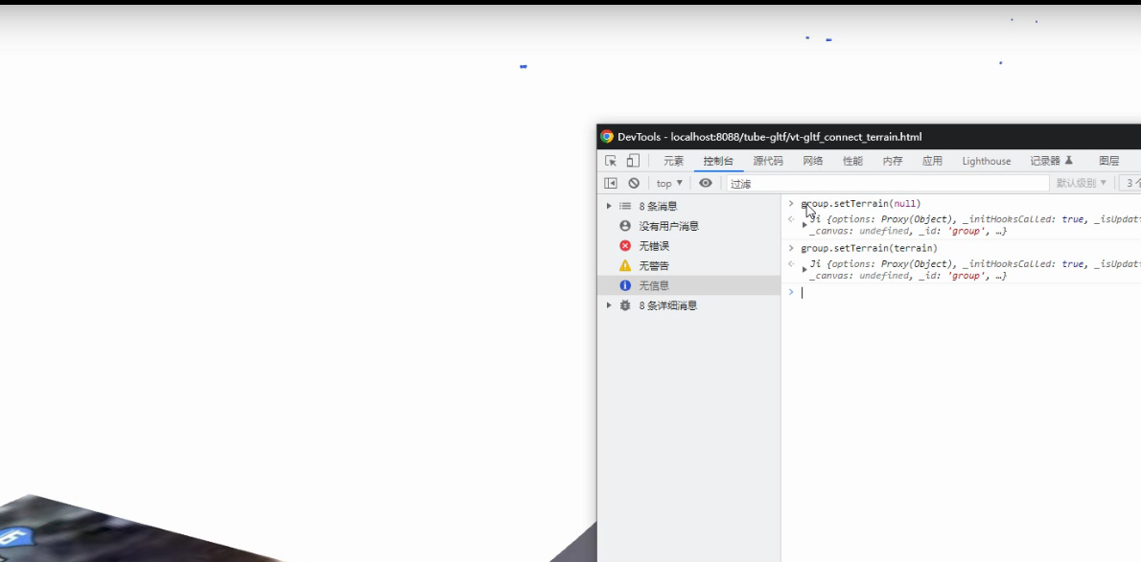Viewport: 1141px width, 562px height.
Task: Switch to the 网络 tab
Action: click(x=812, y=160)
